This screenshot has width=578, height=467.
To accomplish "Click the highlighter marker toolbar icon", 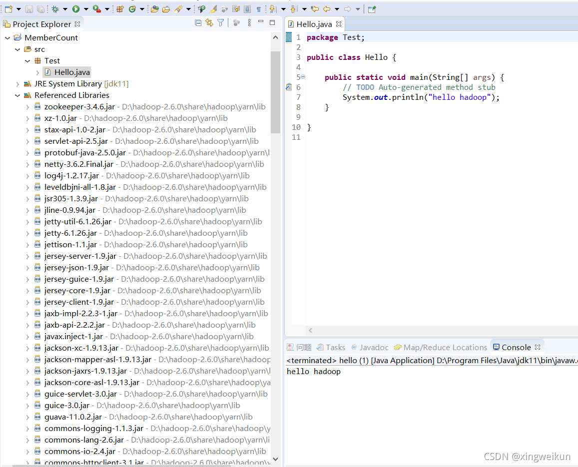I will 213,9.
